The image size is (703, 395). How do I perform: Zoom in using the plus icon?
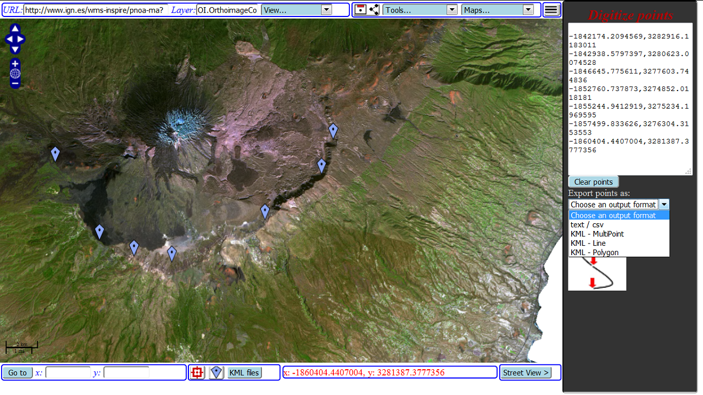coord(14,63)
